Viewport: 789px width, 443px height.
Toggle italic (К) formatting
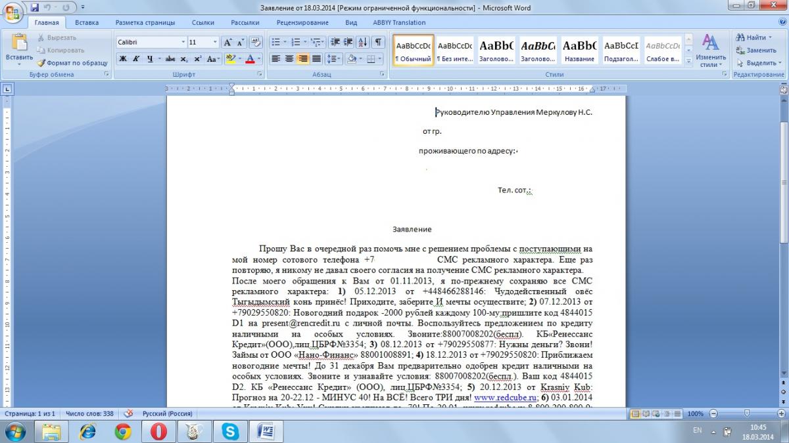pos(137,59)
